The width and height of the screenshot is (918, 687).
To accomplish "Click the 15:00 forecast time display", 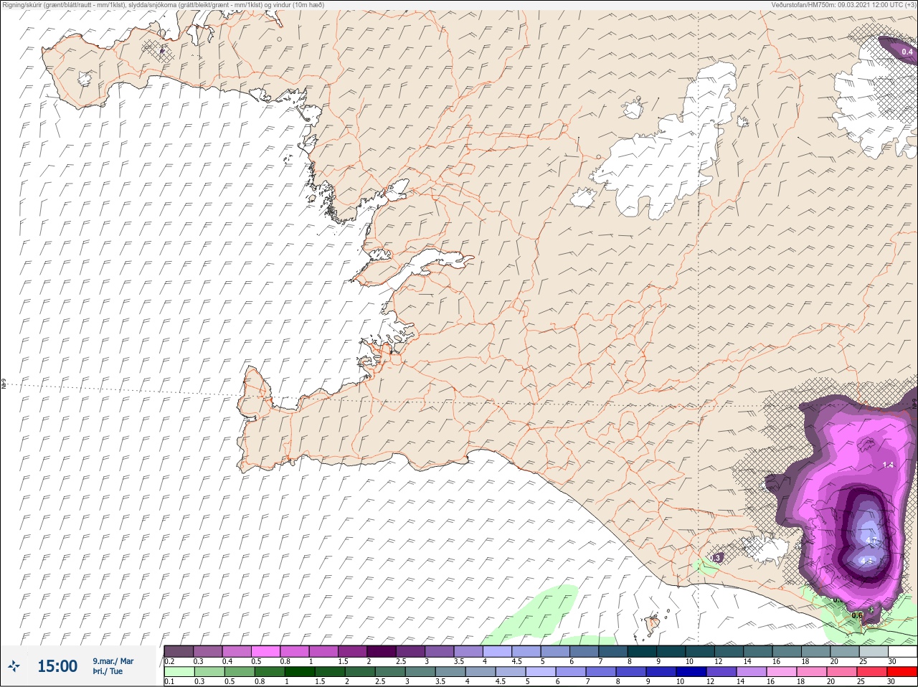I will (x=57, y=666).
